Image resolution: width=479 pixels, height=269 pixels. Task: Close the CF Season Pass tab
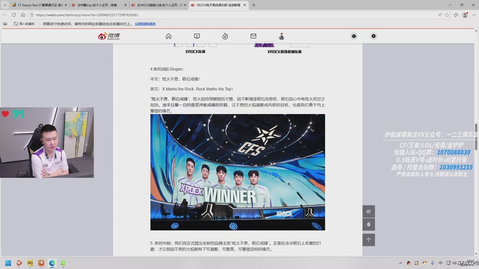point(66,5)
